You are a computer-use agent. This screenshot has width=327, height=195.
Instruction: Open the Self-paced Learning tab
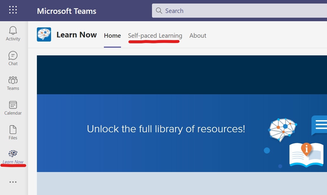point(155,36)
